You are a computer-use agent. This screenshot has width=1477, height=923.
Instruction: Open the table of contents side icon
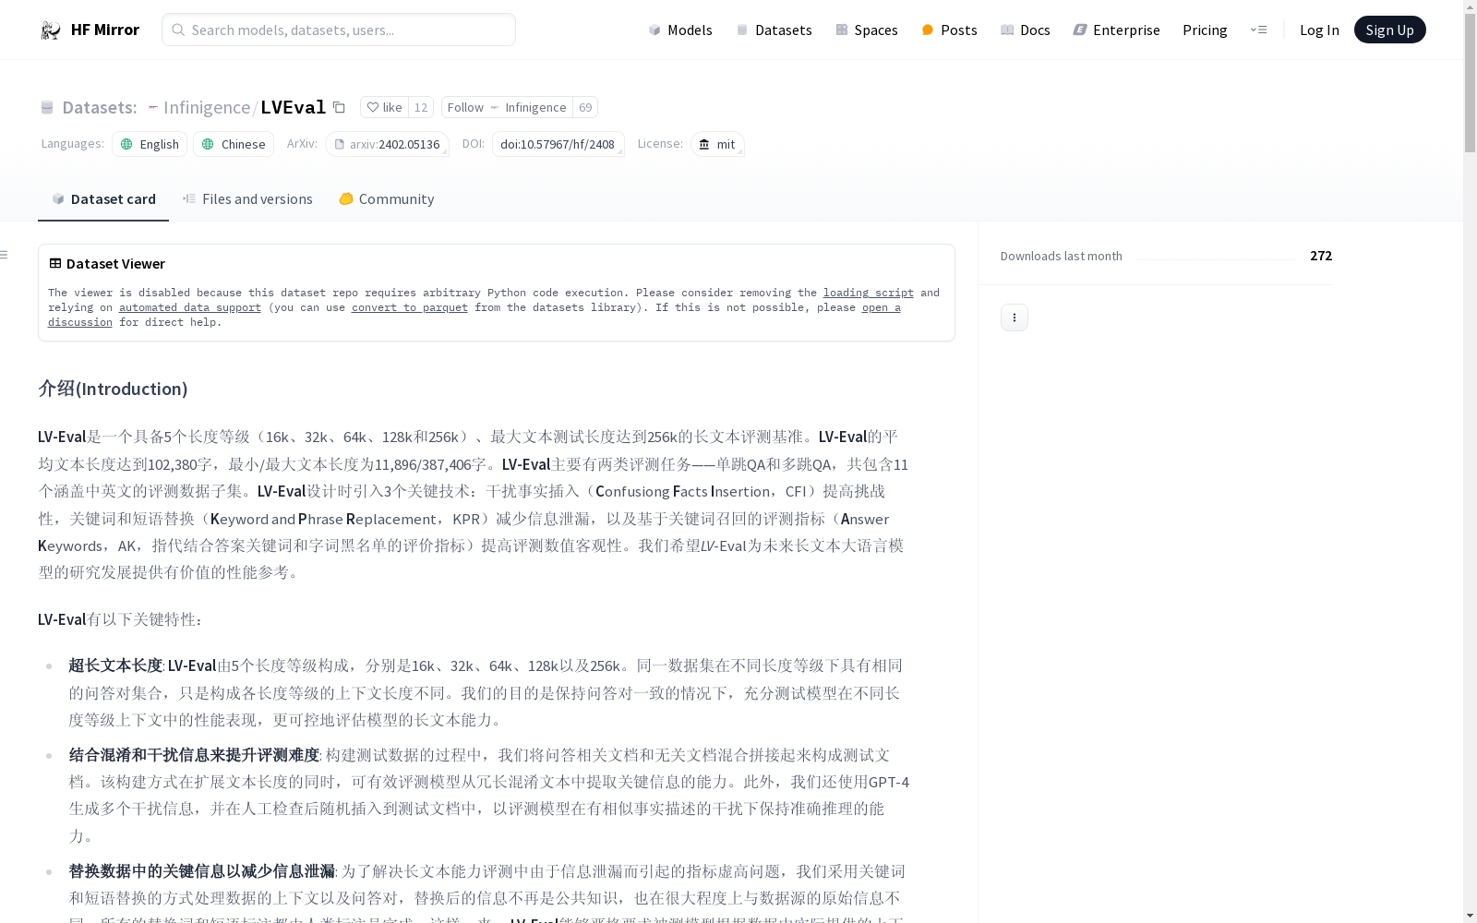[x=5, y=255]
